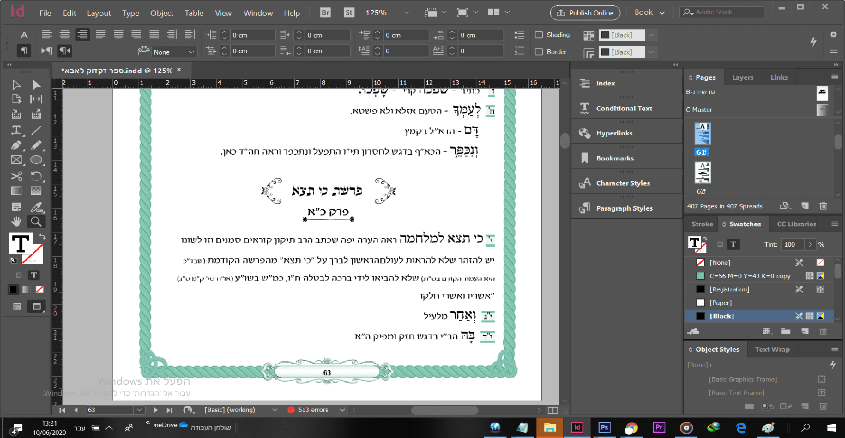Open the preflight profile dropdown
Viewport: 845px width, 438px height.
pyautogui.click(x=274, y=410)
